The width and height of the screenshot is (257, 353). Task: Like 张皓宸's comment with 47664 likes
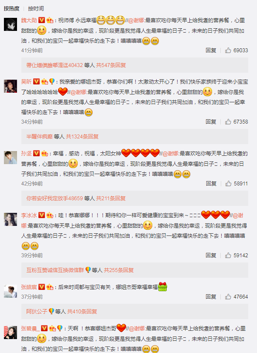click(228, 296)
